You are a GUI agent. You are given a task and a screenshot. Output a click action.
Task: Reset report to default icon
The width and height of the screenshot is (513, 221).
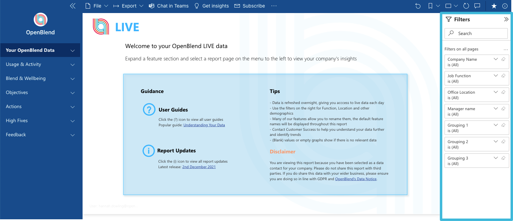click(x=418, y=6)
